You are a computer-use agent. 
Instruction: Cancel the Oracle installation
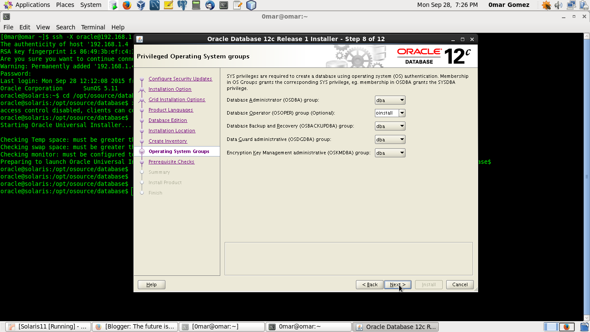(460, 284)
